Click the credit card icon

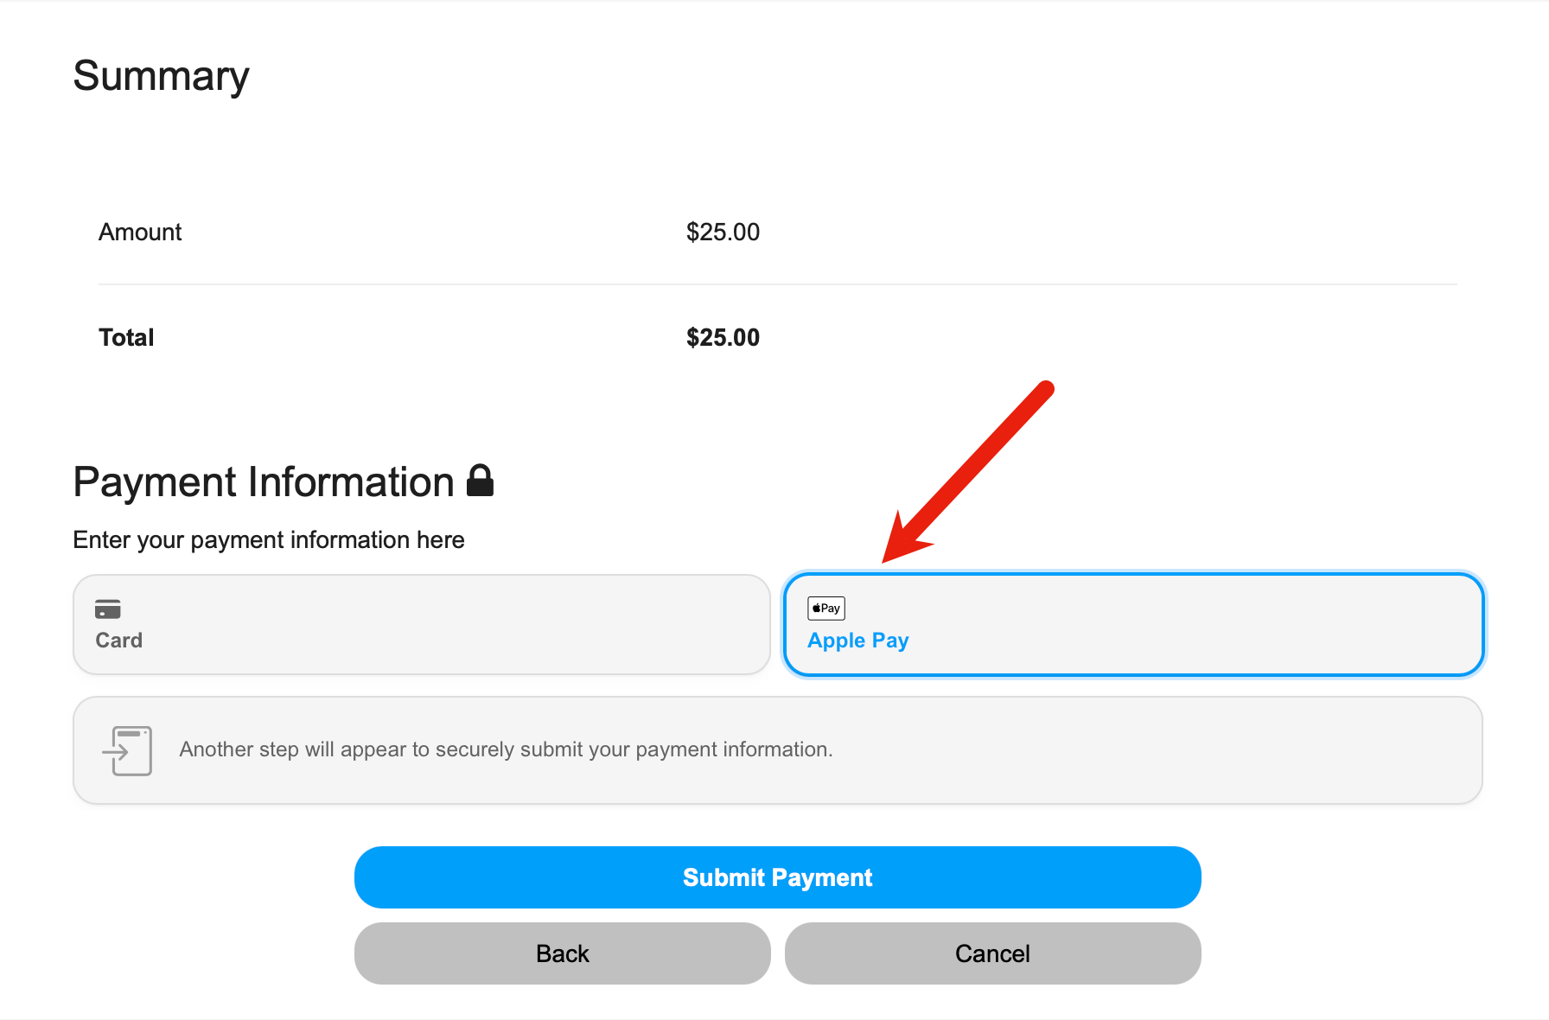point(108,609)
